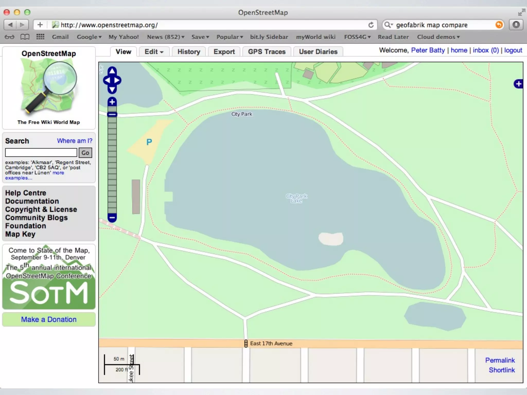The width and height of the screenshot is (527, 395).
Task: Open the Make a Donation link
Action: [49, 319]
